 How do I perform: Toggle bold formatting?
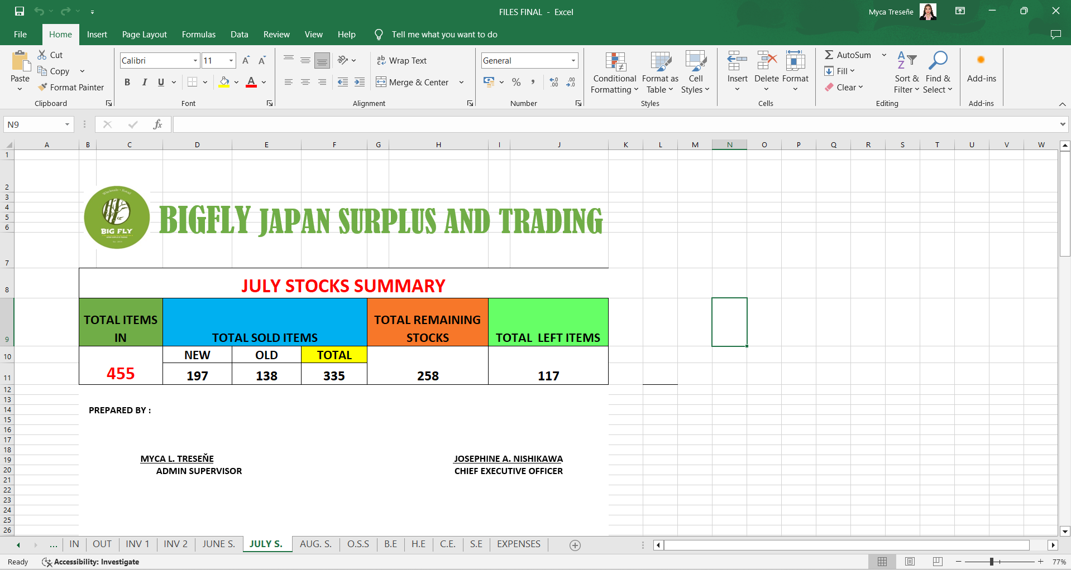click(x=127, y=82)
